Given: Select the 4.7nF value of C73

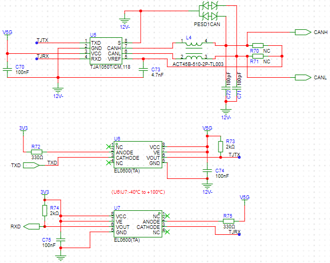Looking at the screenshot, I should coord(157,75).
